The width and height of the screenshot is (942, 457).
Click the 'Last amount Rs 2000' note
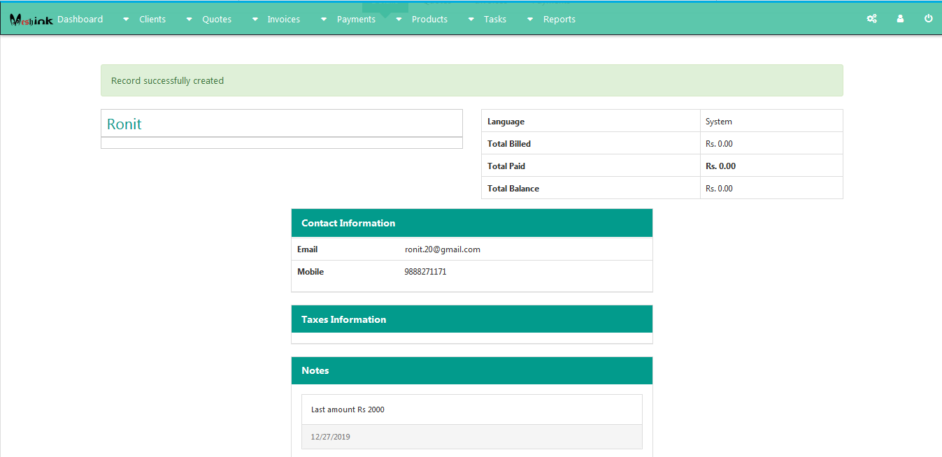348,409
